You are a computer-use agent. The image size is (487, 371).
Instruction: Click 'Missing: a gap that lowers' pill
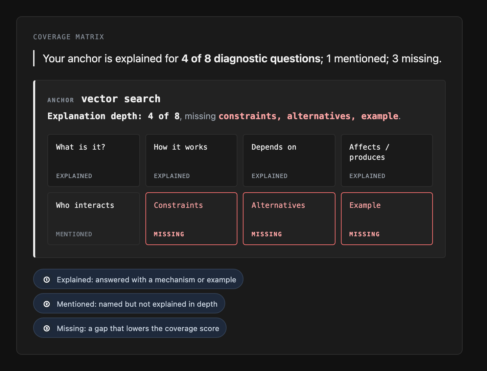coord(130,328)
